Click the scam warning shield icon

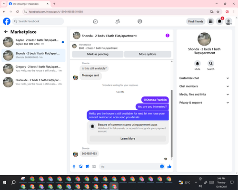[92, 126]
